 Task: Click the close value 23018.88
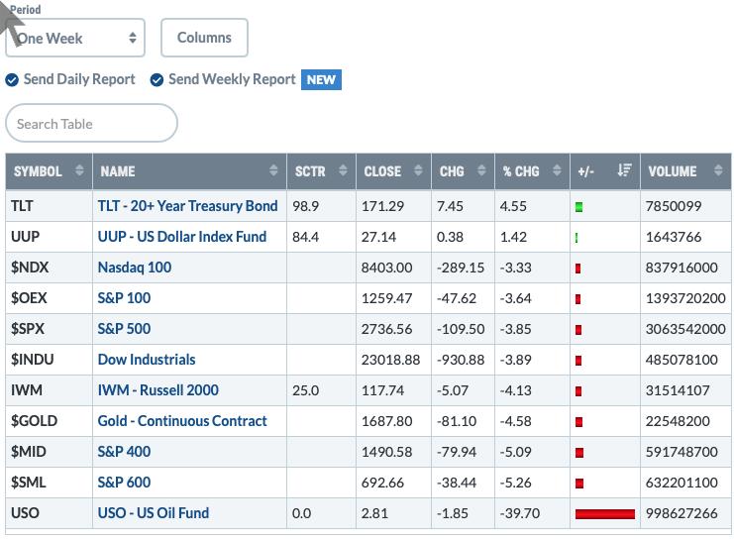(x=390, y=360)
